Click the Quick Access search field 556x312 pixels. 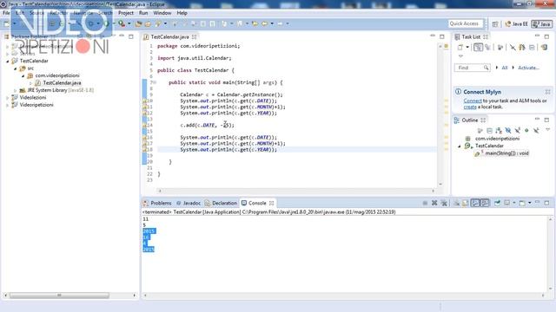(466, 23)
